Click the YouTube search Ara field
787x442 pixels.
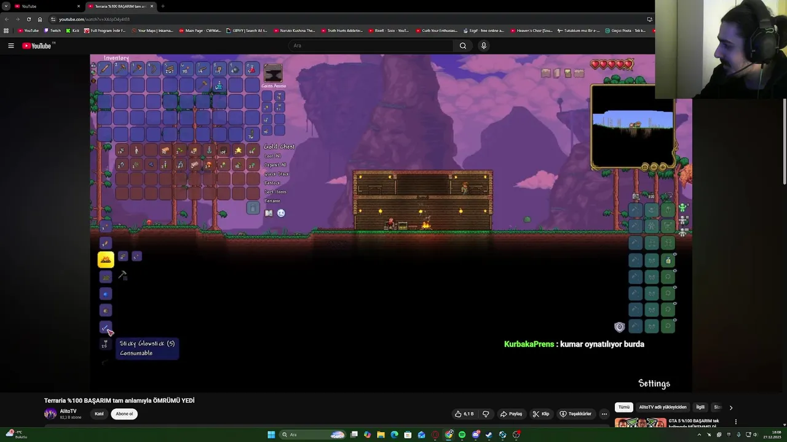pyautogui.click(x=371, y=45)
